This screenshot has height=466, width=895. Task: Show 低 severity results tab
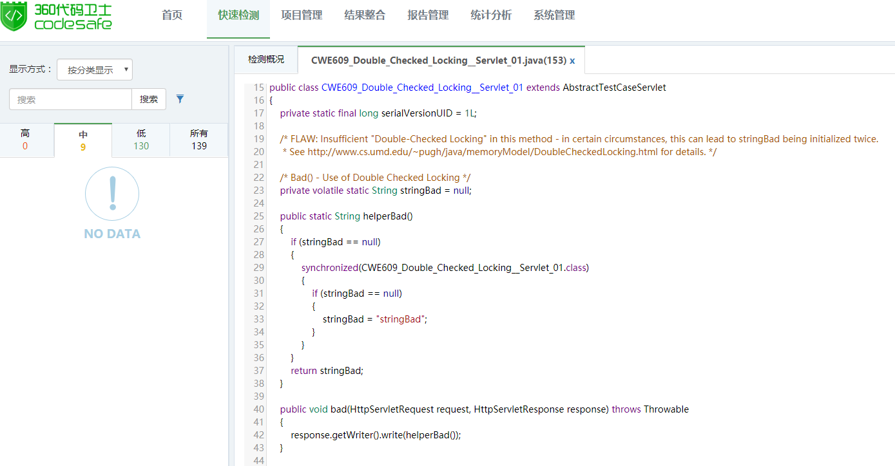(x=141, y=140)
